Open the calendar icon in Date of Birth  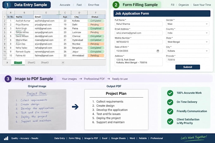158,51
